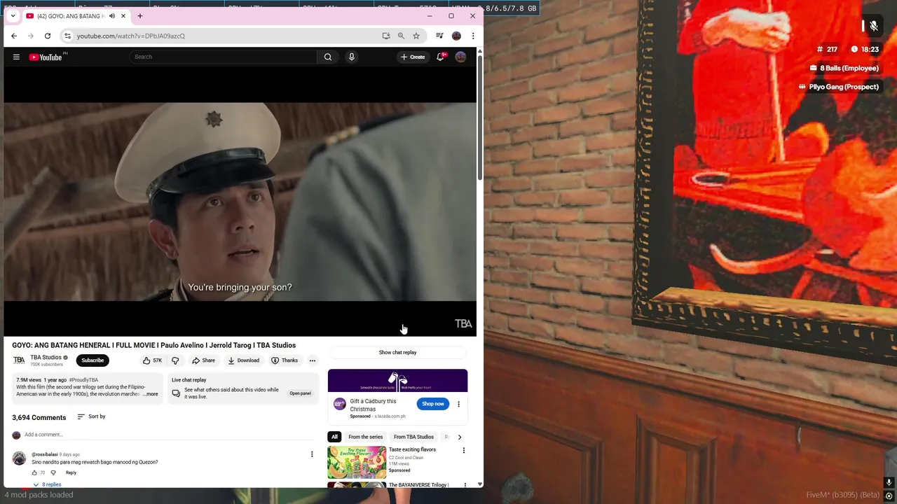The width and height of the screenshot is (897, 504).
Task: Open YouTube account avatar menu
Action: 460,57
